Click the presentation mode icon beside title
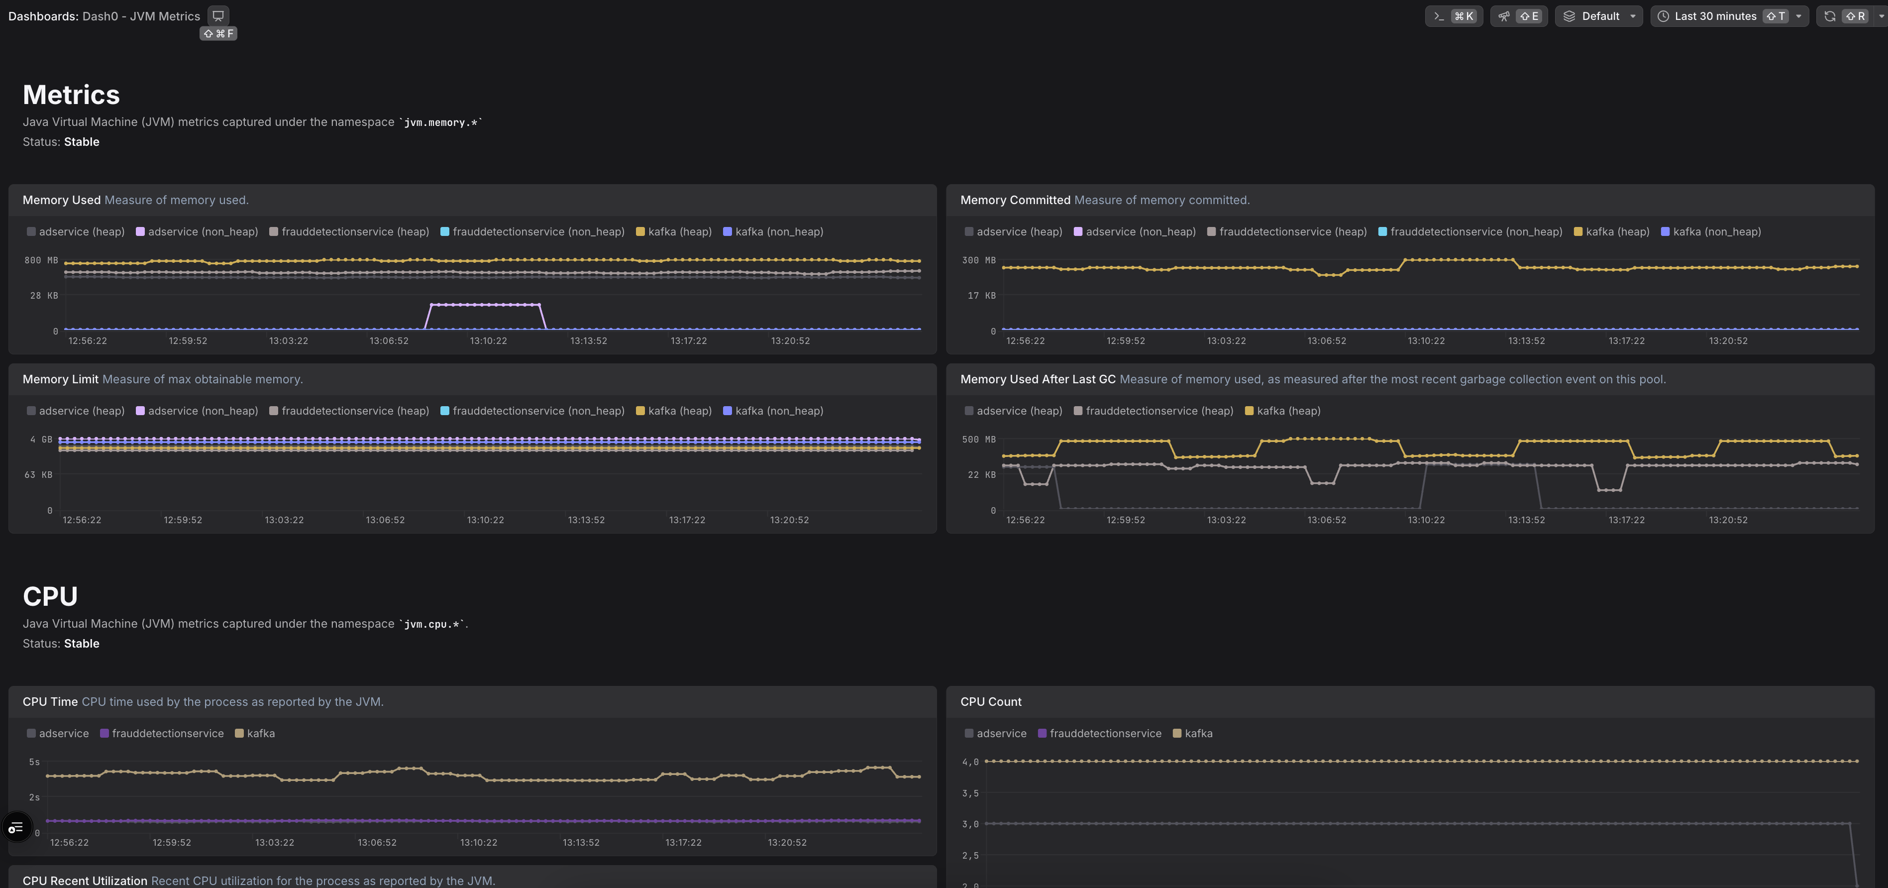The height and width of the screenshot is (888, 1888). (217, 15)
